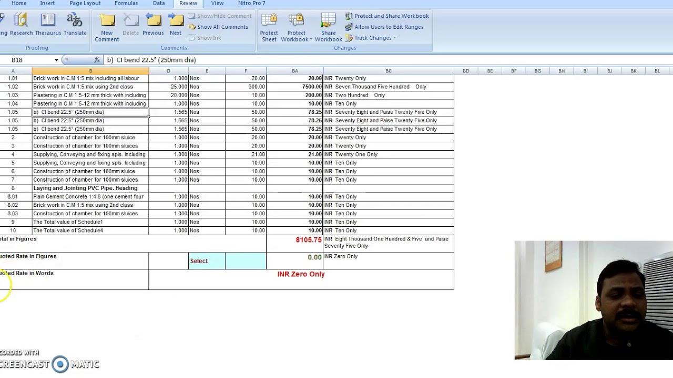The height and width of the screenshot is (378, 673).
Task: Click Show Ink
Action: [x=205, y=38]
